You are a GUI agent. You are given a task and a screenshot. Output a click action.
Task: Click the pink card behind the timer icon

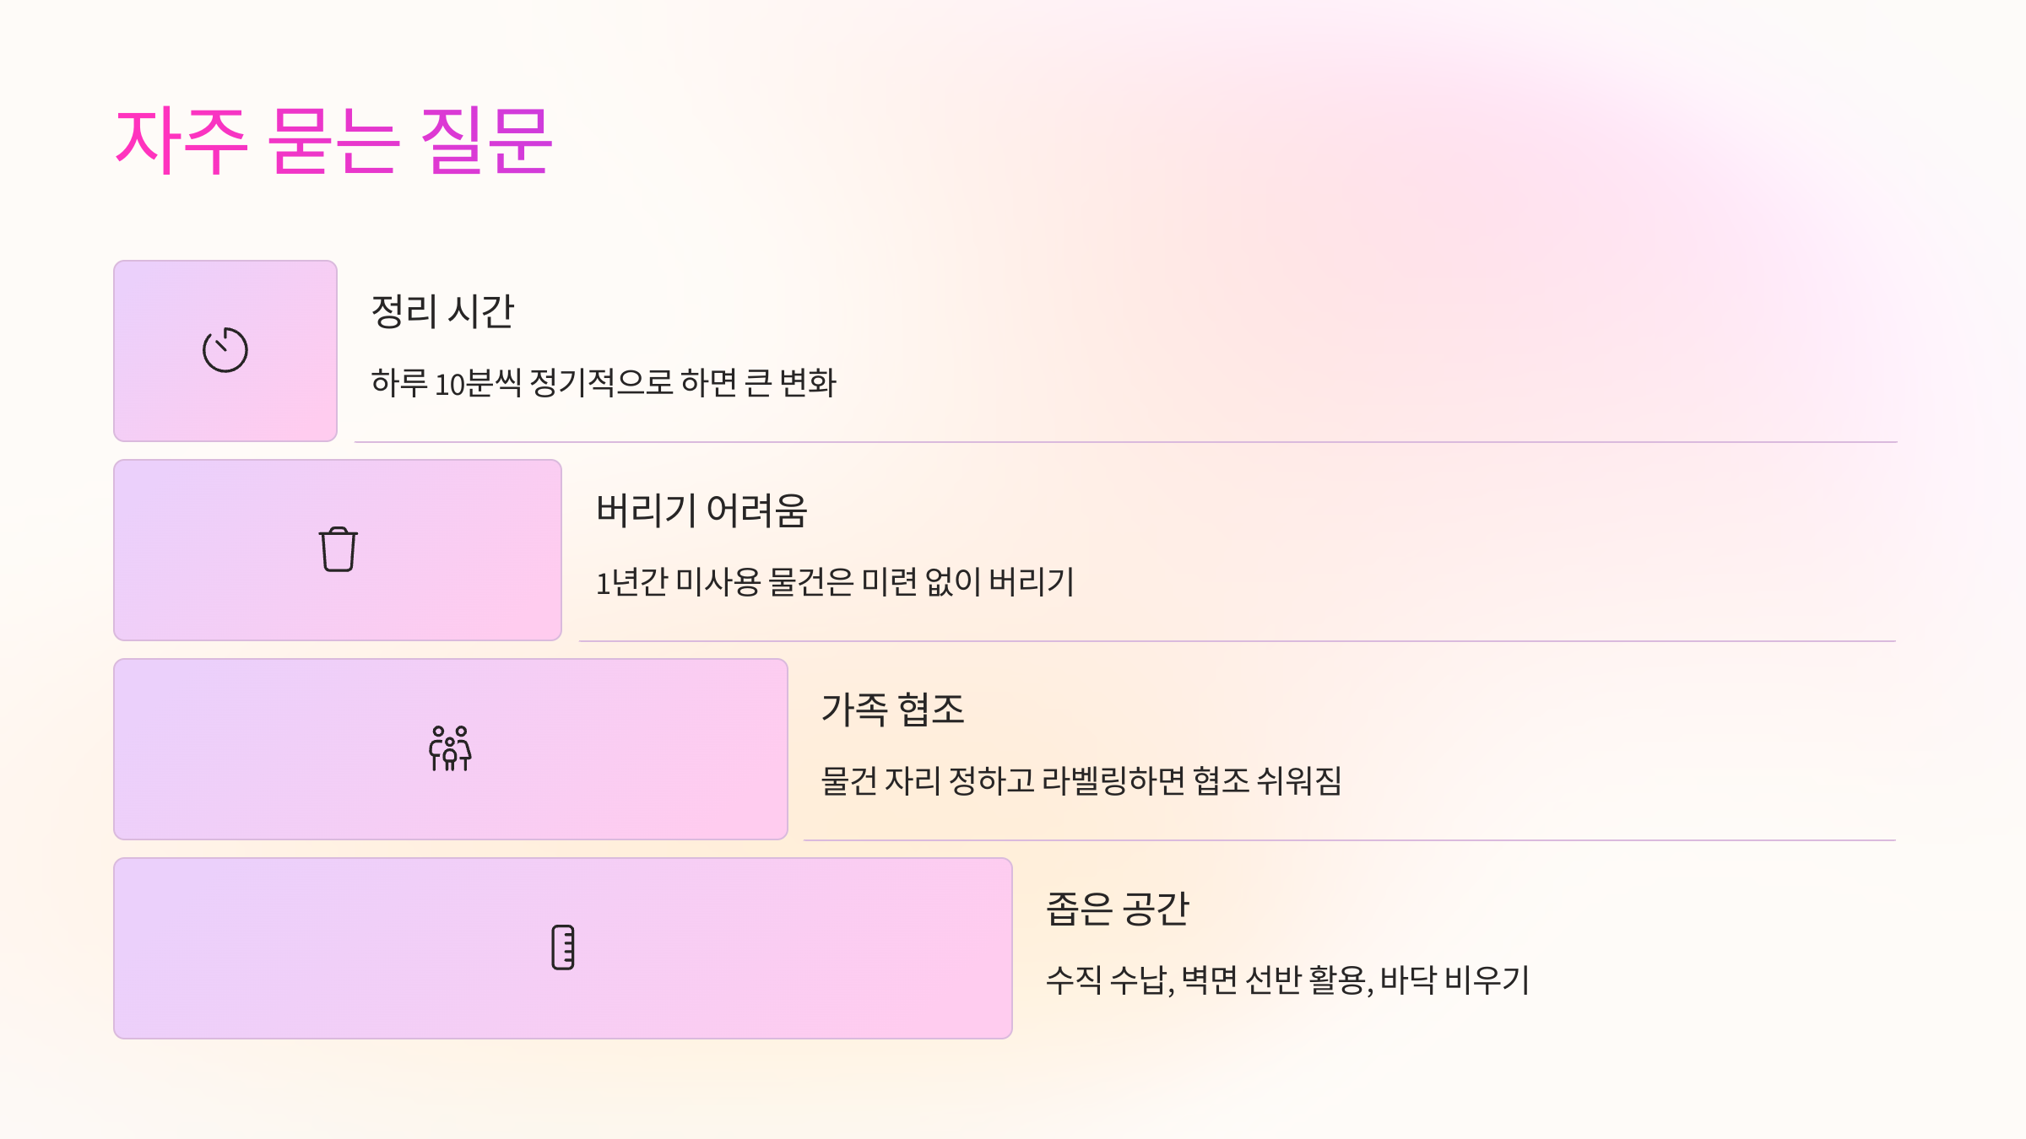[x=225, y=351]
